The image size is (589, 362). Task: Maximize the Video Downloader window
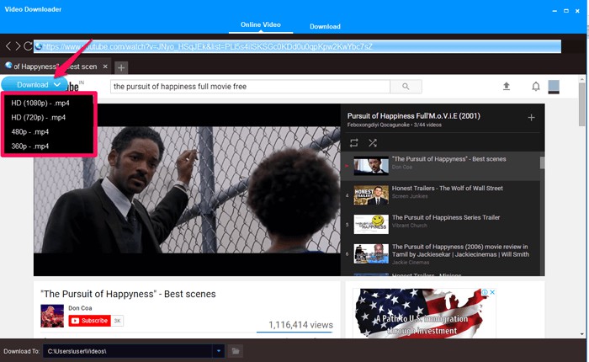pos(566,11)
